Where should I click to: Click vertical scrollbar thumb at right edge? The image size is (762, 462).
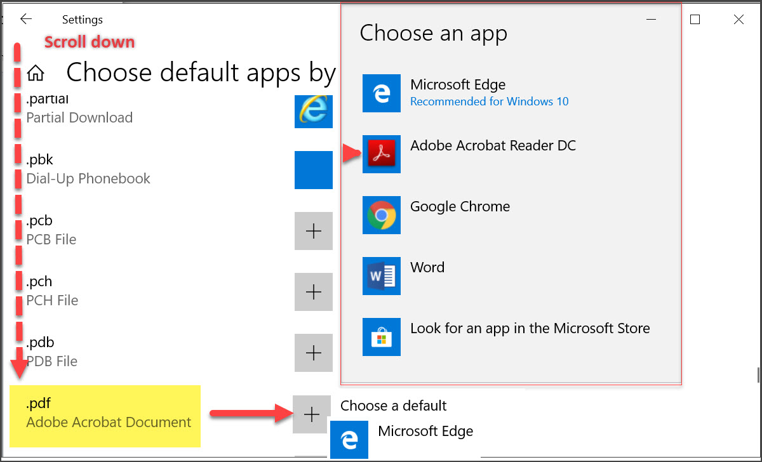(x=758, y=375)
